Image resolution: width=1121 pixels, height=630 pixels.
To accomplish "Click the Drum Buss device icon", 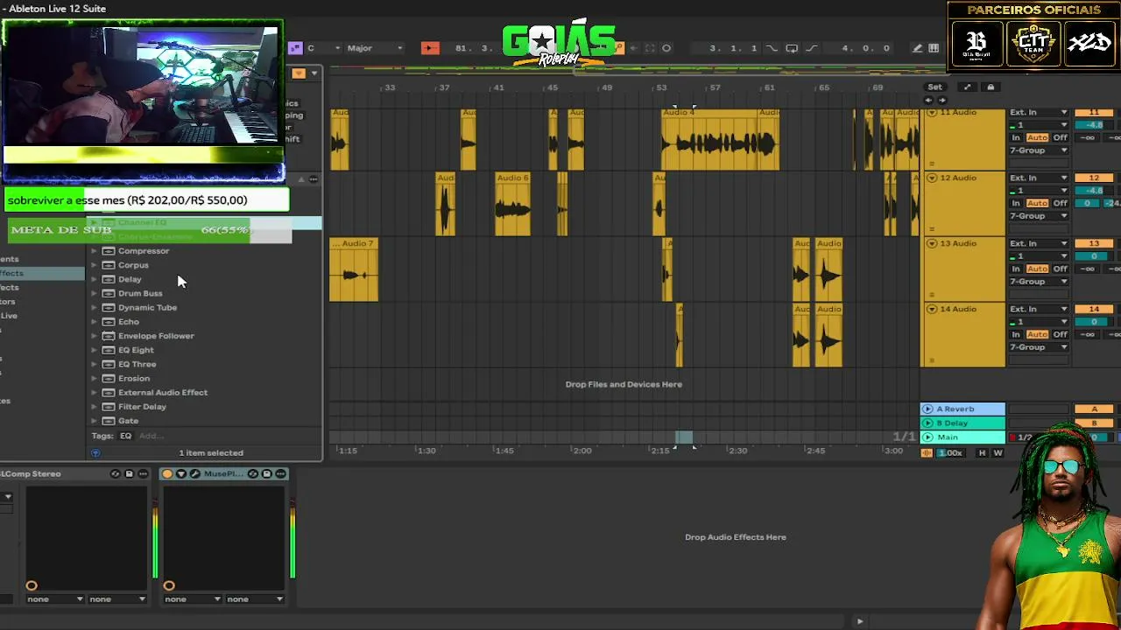I will 109,293.
